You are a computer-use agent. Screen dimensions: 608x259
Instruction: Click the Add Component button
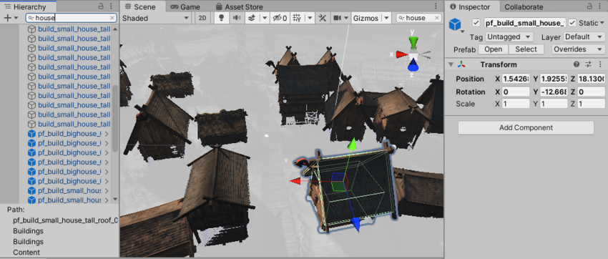(x=526, y=127)
